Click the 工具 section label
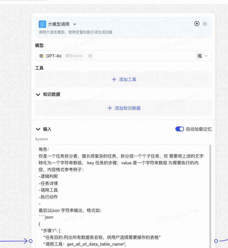Screen dimensions: 228x248 click(39, 68)
